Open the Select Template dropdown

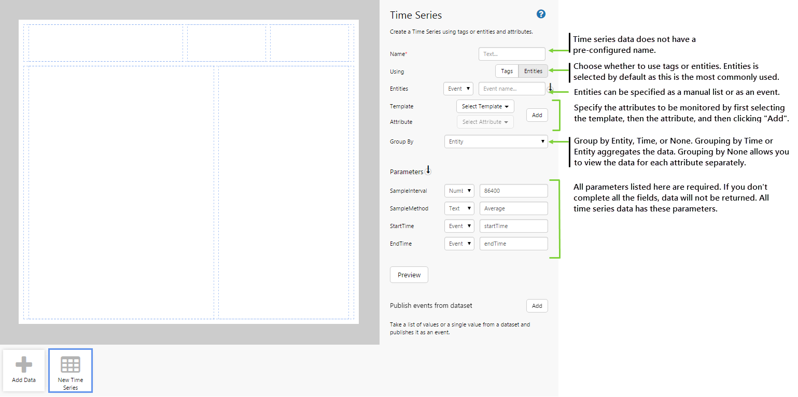pos(485,106)
